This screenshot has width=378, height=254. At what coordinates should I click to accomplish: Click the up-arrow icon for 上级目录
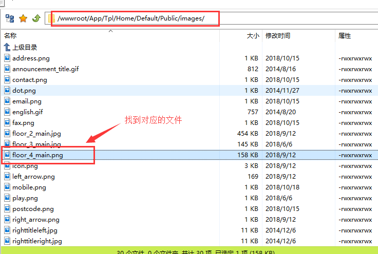click(x=7, y=48)
